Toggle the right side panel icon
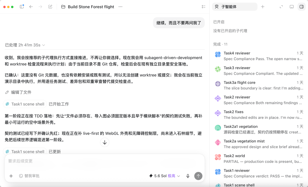This screenshot has width=308, height=187. (301, 7)
